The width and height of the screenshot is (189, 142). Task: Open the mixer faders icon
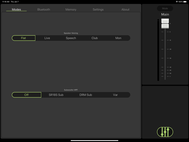[x=165, y=132]
